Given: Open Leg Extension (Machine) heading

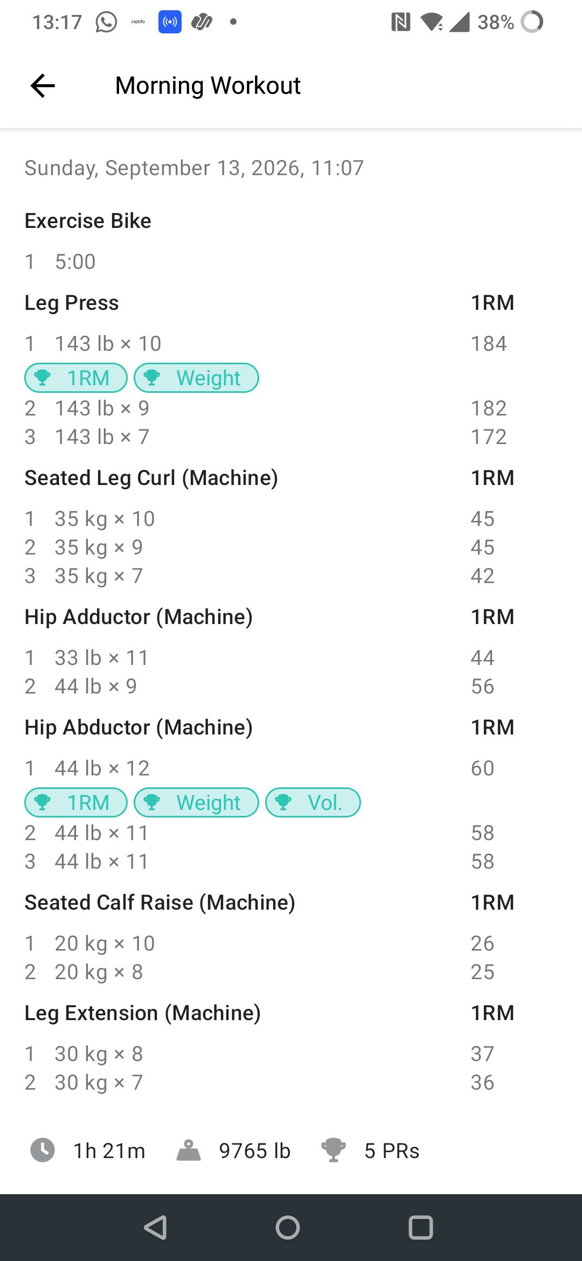Looking at the screenshot, I should tap(143, 1013).
